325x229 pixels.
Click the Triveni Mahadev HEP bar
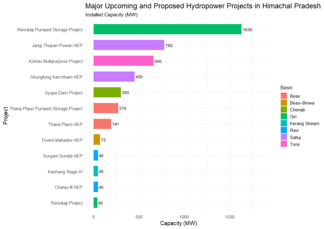point(97,140)
